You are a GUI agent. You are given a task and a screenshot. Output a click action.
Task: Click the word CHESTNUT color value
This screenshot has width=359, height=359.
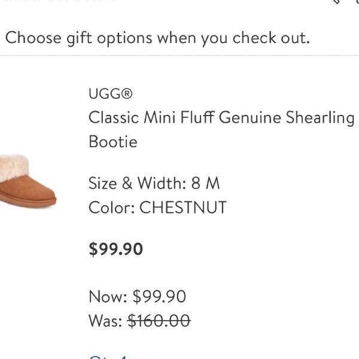click(183, 208)
